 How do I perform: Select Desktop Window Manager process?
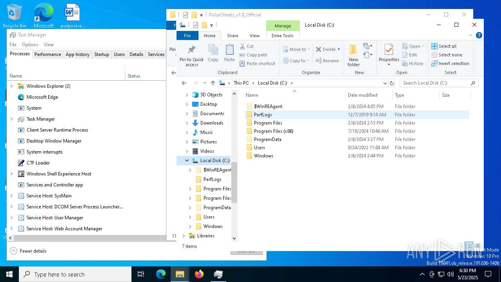click(x=87, y=141)
